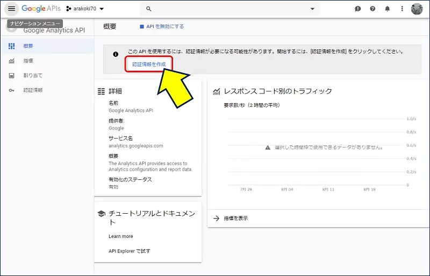The width and height of the screenshot is (430, 276).
Task: Click the arrow icon beside 指標を表示
Action: point(217,218)
